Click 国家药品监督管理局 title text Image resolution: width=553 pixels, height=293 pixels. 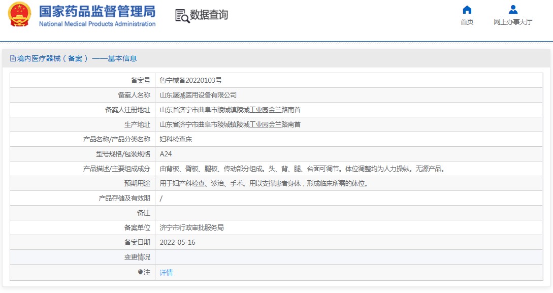tap(97, 11)
